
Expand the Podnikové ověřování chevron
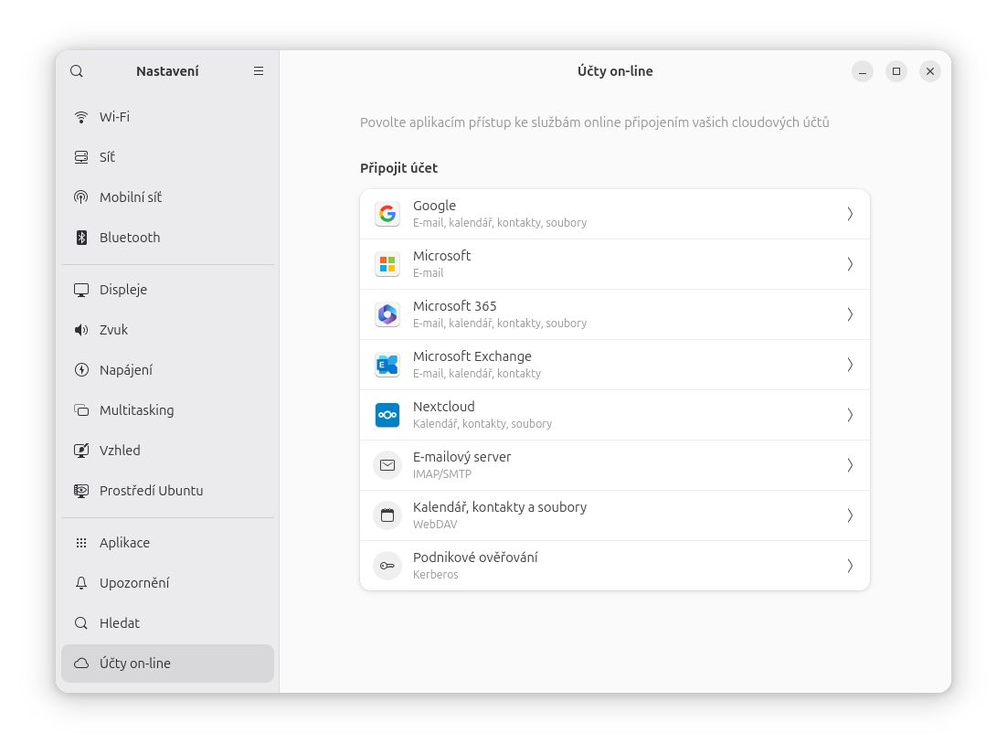(x=850, y=566)
